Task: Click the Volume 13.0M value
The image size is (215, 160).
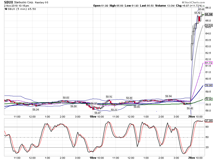Action: tap(165, 6)
